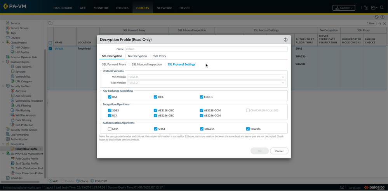The width and height of the screenshot is (388, 191).
Task: Open the Min Version dropdown
Action: click(206, 77)
